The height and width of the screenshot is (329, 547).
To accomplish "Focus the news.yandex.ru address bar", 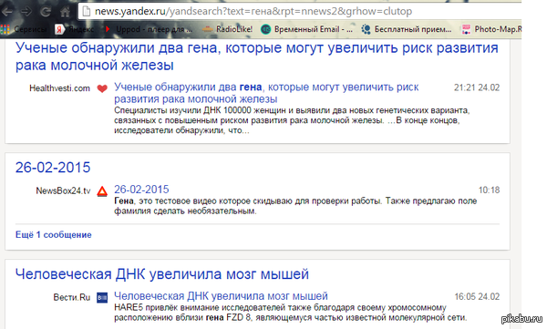I will coord(300,12).
